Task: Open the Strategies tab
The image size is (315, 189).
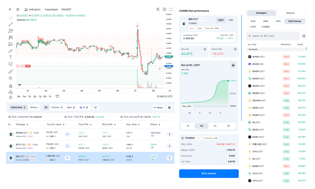Action: (261, 13)
